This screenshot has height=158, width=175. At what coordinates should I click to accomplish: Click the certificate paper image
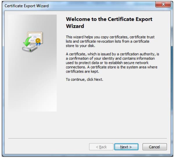click(36, 36)
